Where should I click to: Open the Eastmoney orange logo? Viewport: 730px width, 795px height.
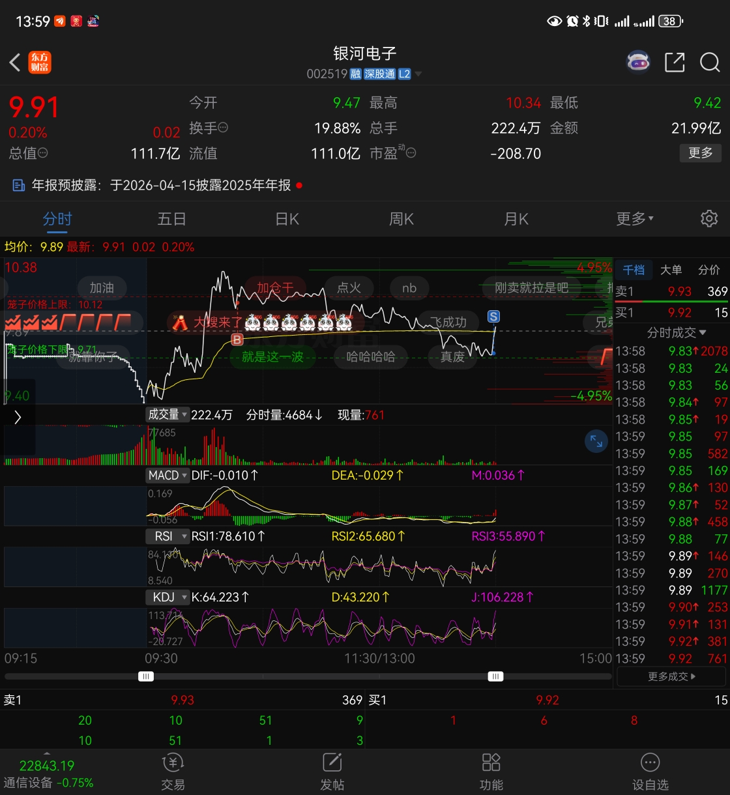tap(40, 63)
